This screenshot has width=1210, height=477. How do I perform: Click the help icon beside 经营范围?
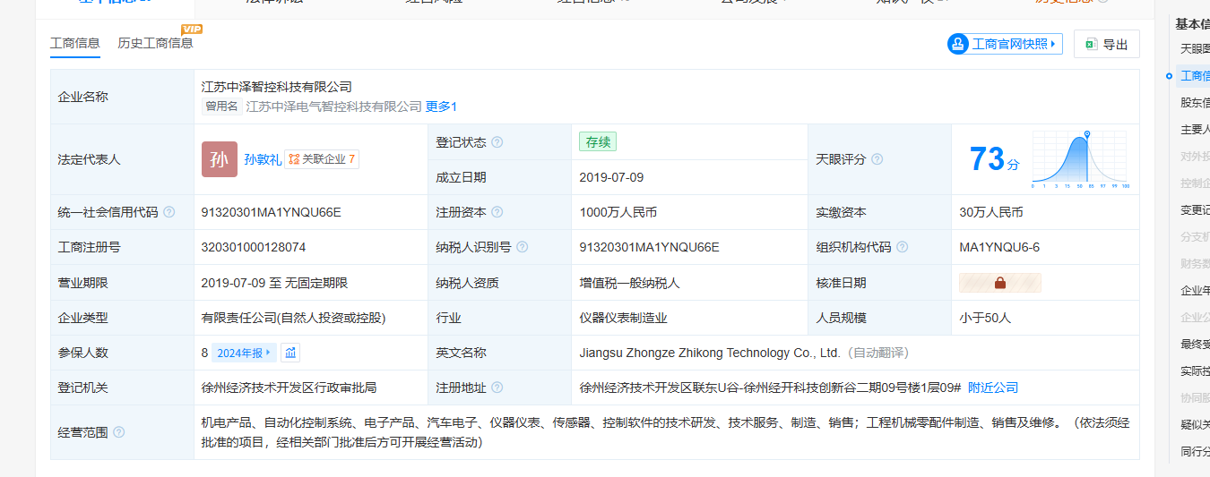[x=119, y=432]
